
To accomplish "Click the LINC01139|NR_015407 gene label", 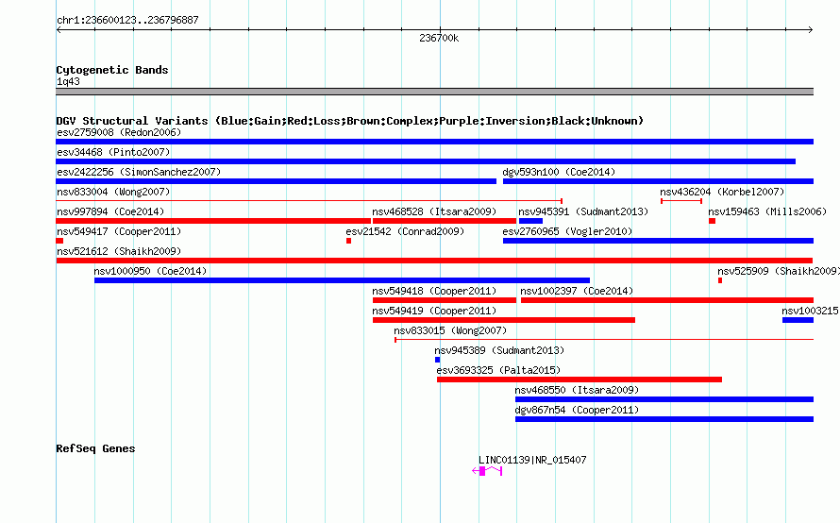I will (x=532, y=460).
